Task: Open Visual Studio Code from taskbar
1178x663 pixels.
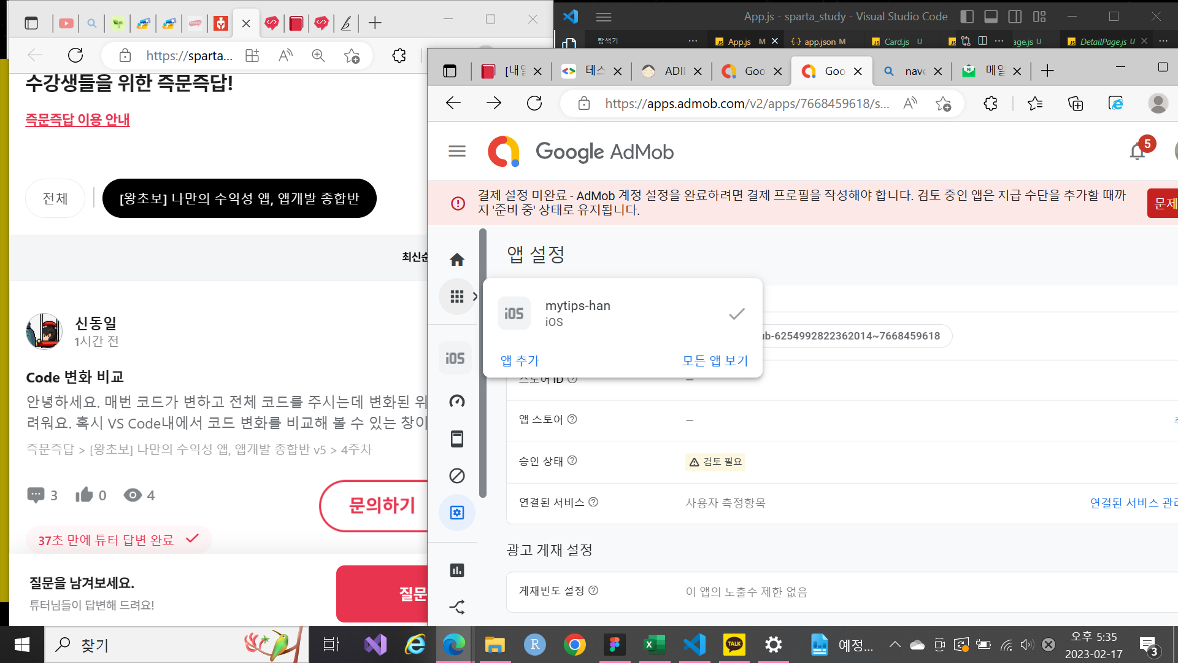Action: pos(695,645)
